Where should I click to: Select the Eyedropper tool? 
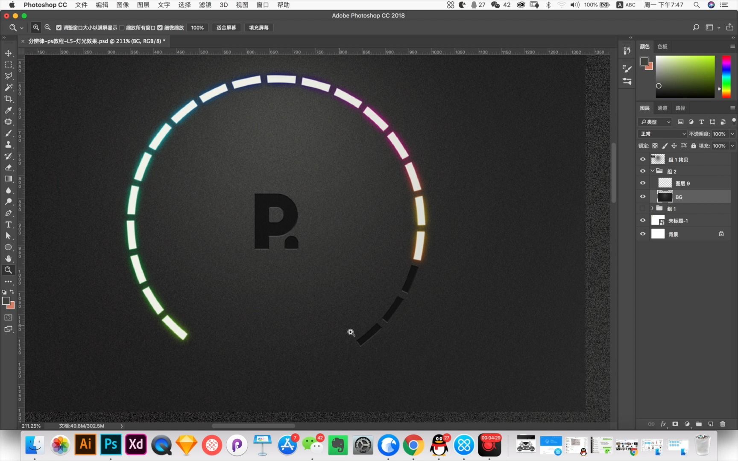coord(8,111)
